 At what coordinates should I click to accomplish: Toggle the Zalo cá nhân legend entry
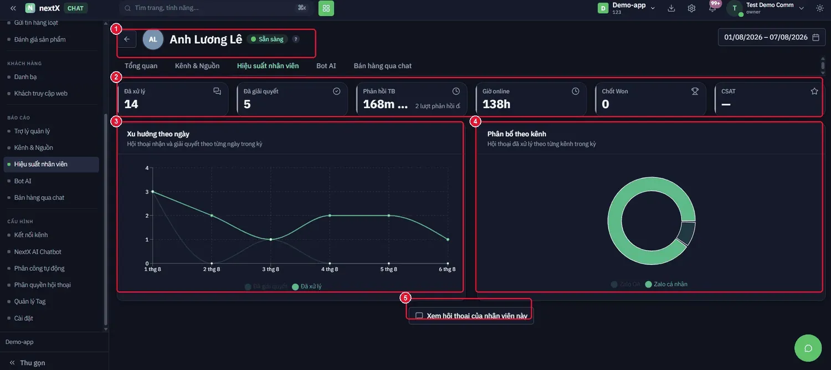coord(666,284)
